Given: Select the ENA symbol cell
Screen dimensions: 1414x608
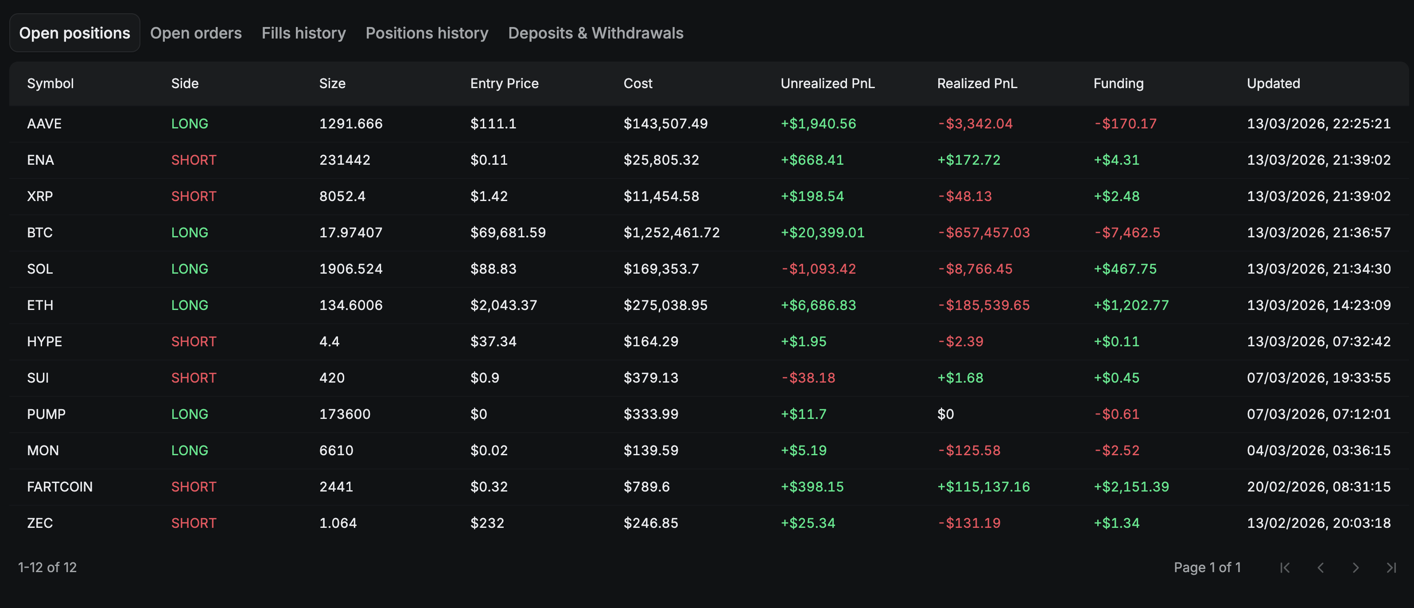Looking at the screenshot, I should pyautogui.click(x=41, y=160).
